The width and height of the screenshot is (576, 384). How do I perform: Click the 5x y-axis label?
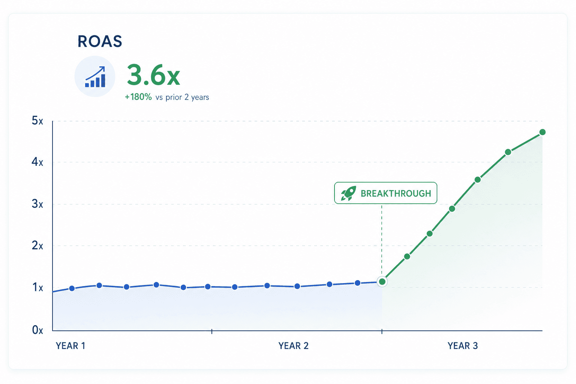(x=37, y=121)
